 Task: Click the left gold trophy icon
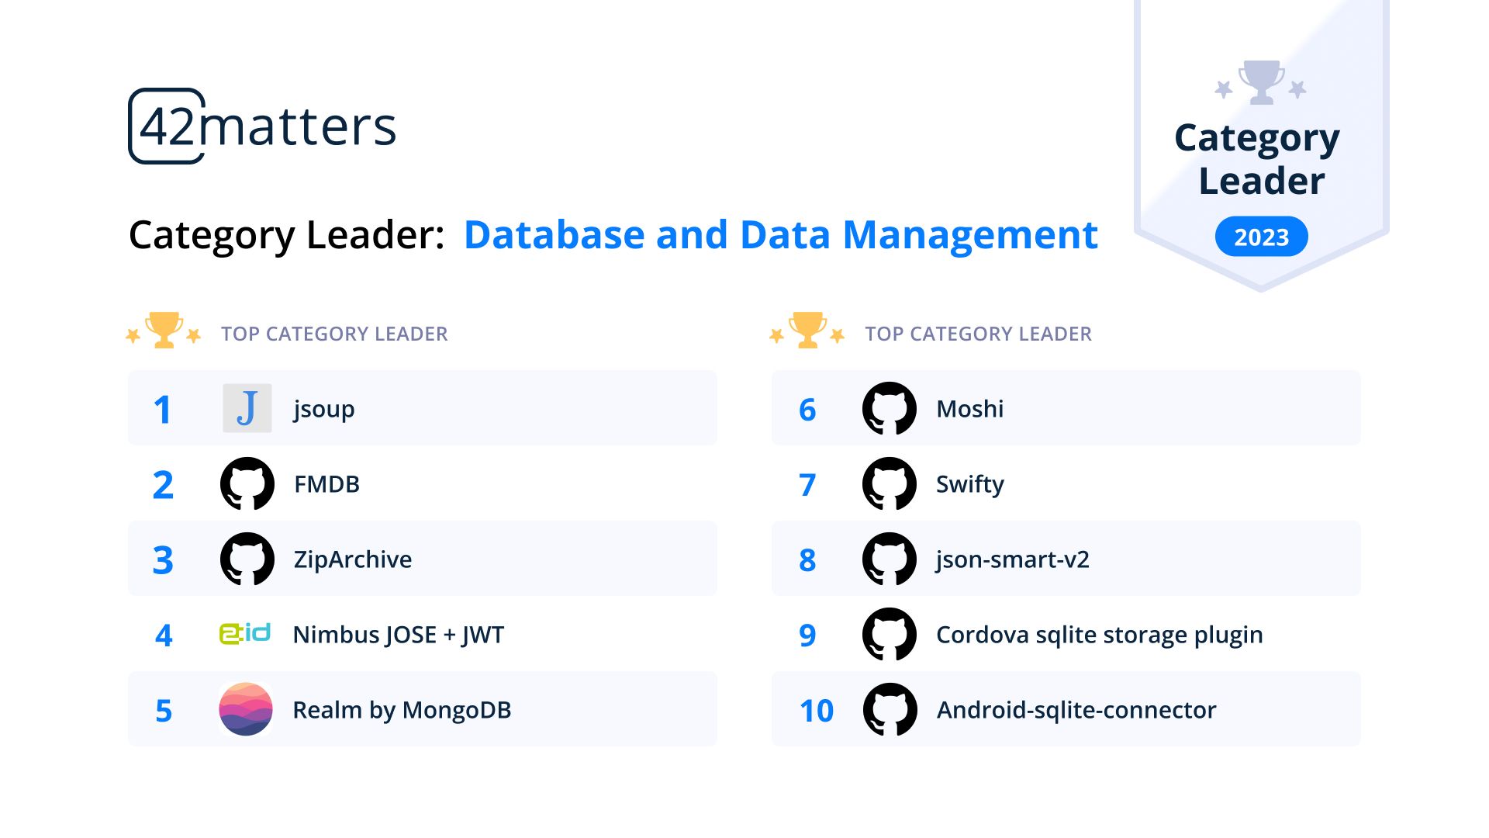[164, 331]
